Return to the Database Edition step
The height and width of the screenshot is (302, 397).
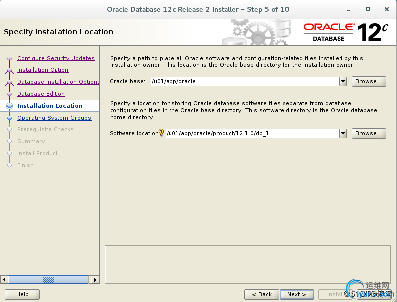click(x=41, y=94)
